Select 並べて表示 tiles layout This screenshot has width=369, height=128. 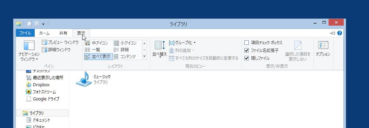pos(98,57)
